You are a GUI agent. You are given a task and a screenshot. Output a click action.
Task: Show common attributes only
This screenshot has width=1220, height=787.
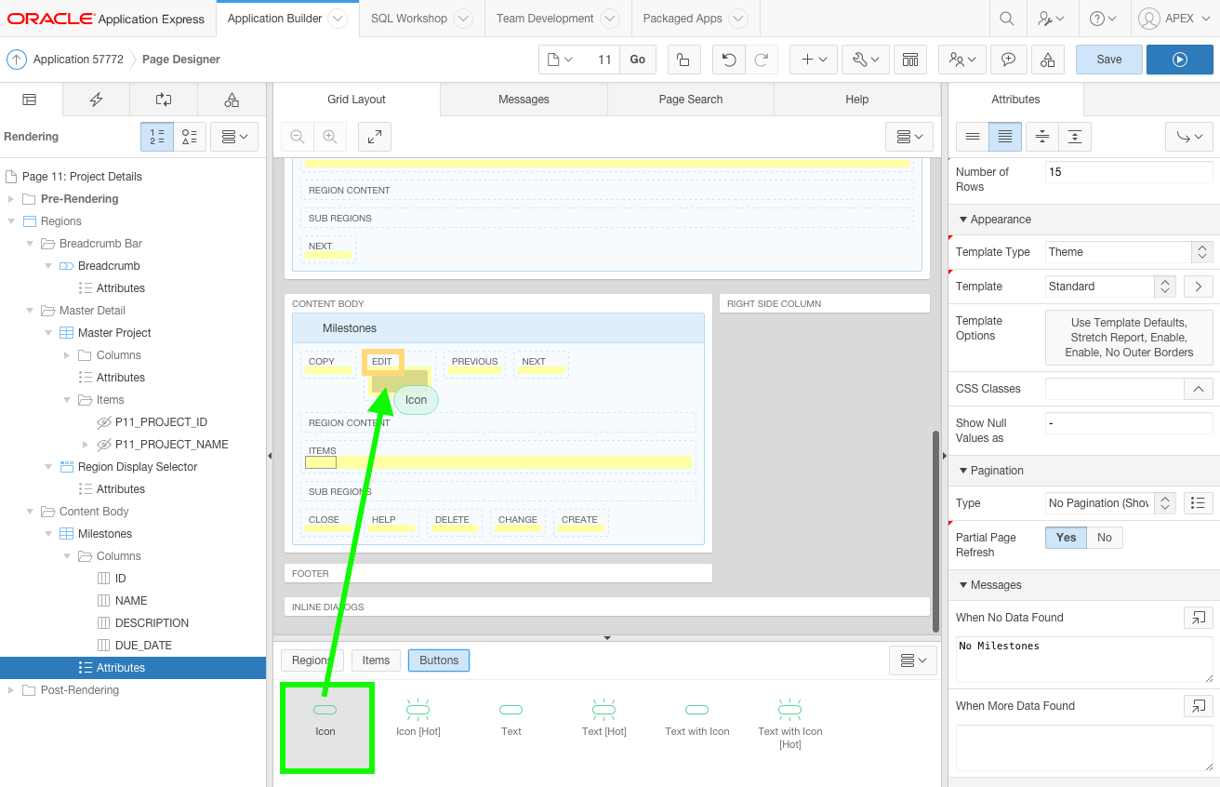pos(973,137)
